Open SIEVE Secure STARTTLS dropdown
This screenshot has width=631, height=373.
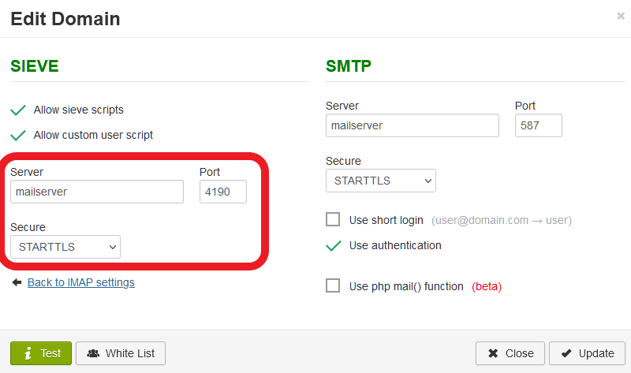(x=65, y=247)
